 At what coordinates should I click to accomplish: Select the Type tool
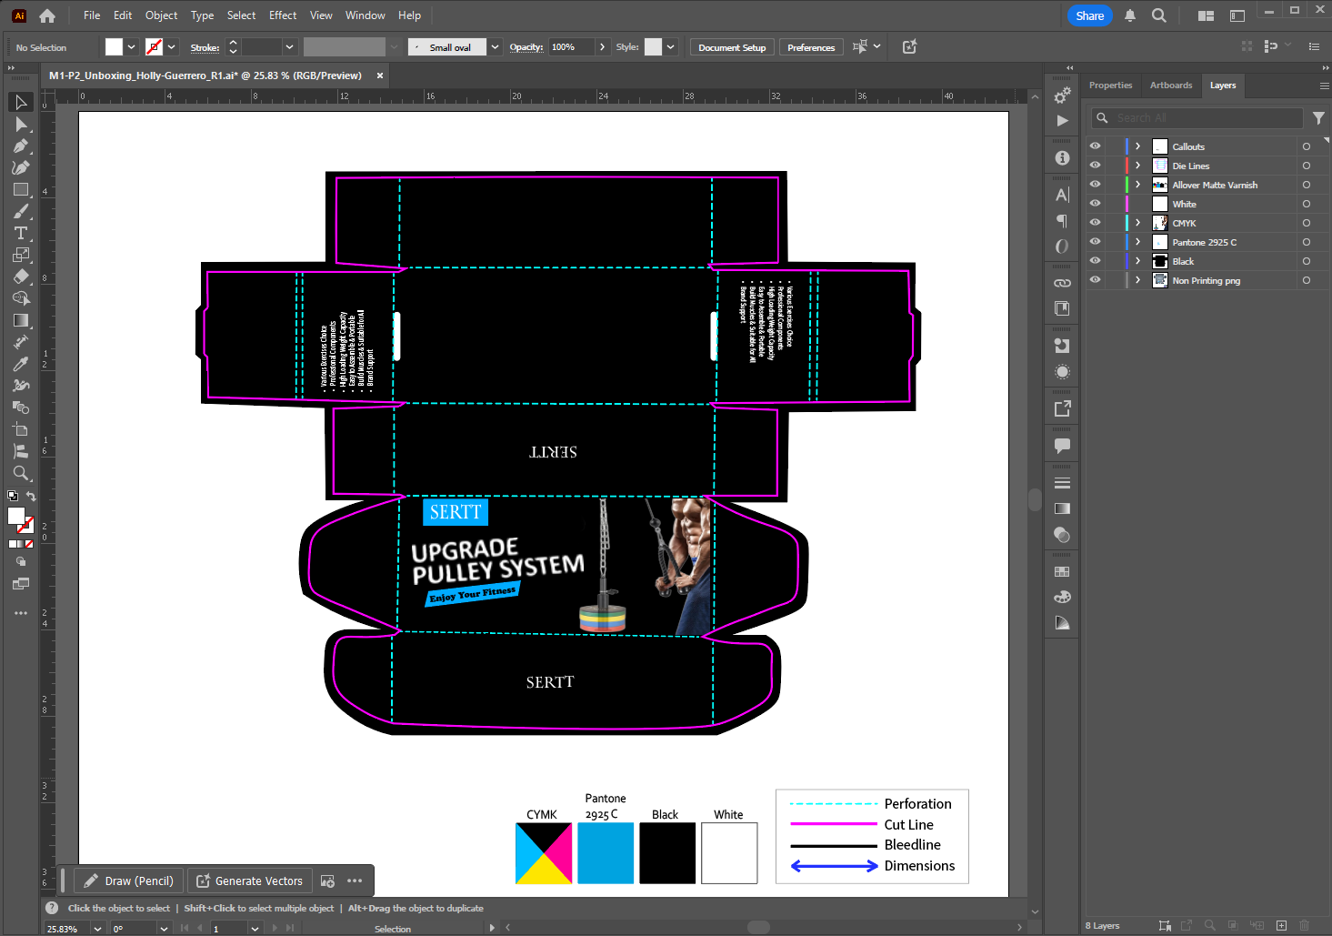coord(21,233)
